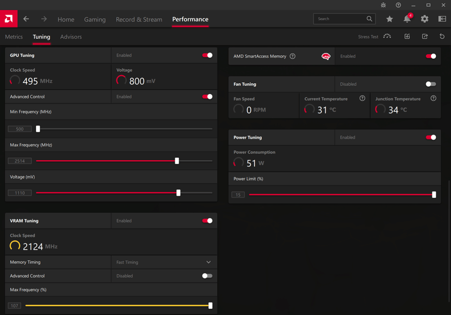Click the VRAM 107 value box
This screenshot has width=451, height=315.
click(15, 305)
